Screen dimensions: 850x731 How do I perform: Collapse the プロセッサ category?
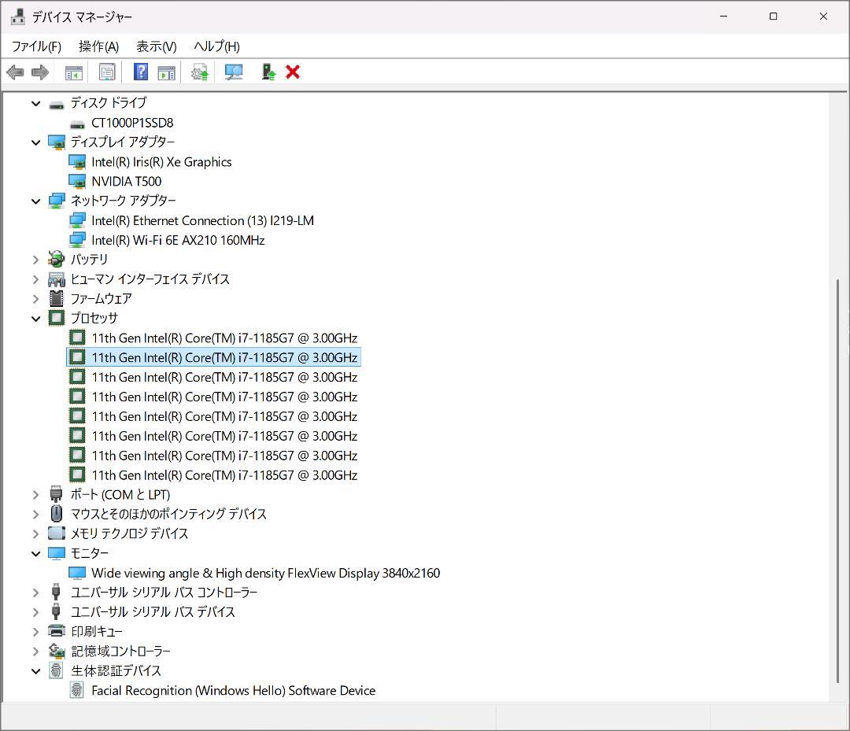click(x=35, y=318)
